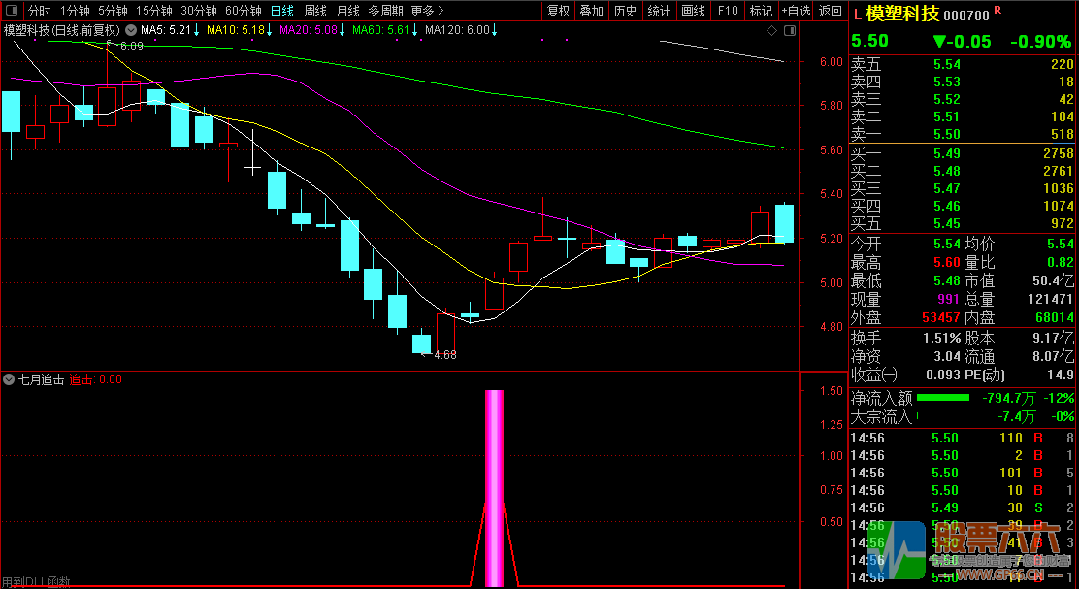
Task: Click the red R badge beside stock code
Action: click(997, 10)
